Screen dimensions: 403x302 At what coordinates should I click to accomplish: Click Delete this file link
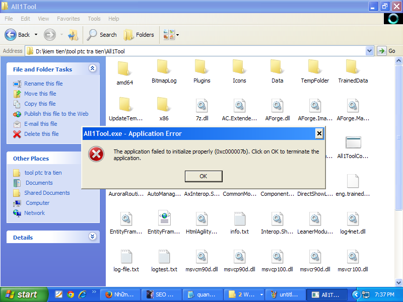[41, 134]
